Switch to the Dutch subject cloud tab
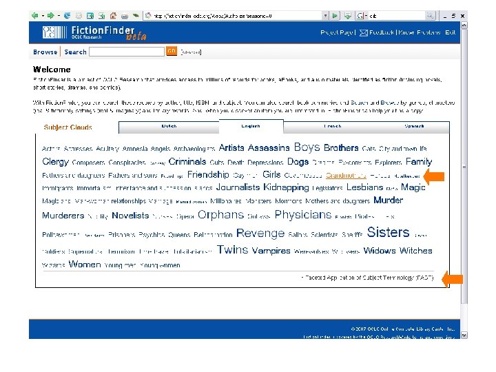Image resolution: width=496 pixels, height=372 pixels. pos(169,126)
